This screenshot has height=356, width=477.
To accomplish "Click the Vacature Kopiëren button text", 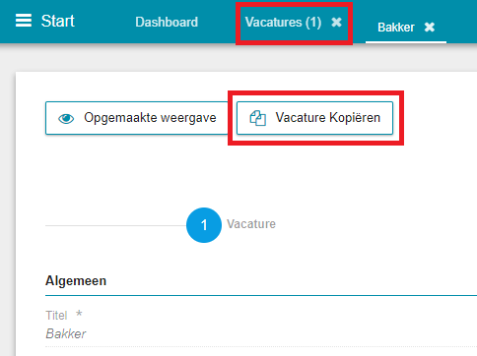I will tap(328, 117).
